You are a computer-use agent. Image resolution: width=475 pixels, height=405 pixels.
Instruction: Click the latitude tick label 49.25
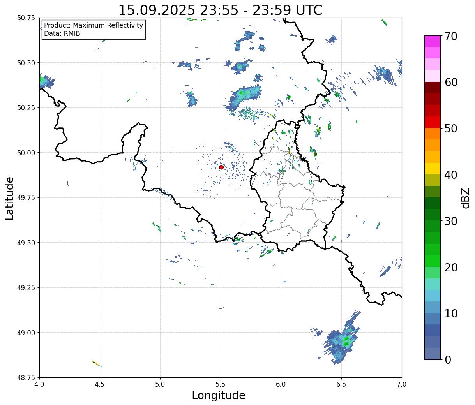coord(26,288)
